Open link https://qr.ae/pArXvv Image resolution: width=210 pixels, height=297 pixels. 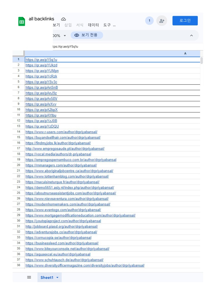click(41, 104)
